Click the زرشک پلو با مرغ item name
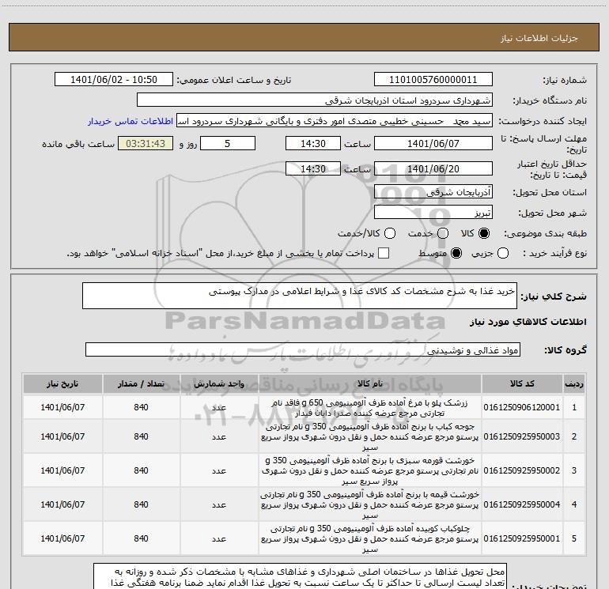Screen dimensions: 609x589 coord(370,408)
